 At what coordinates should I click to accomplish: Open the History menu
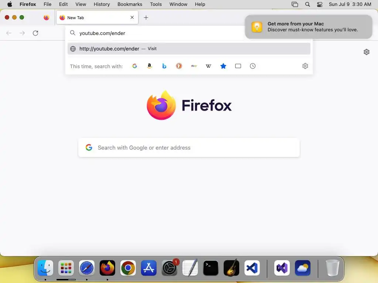pyautogui.click(x=102, y=4)
